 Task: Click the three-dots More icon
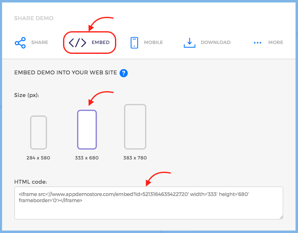click(x=258, y=43)
